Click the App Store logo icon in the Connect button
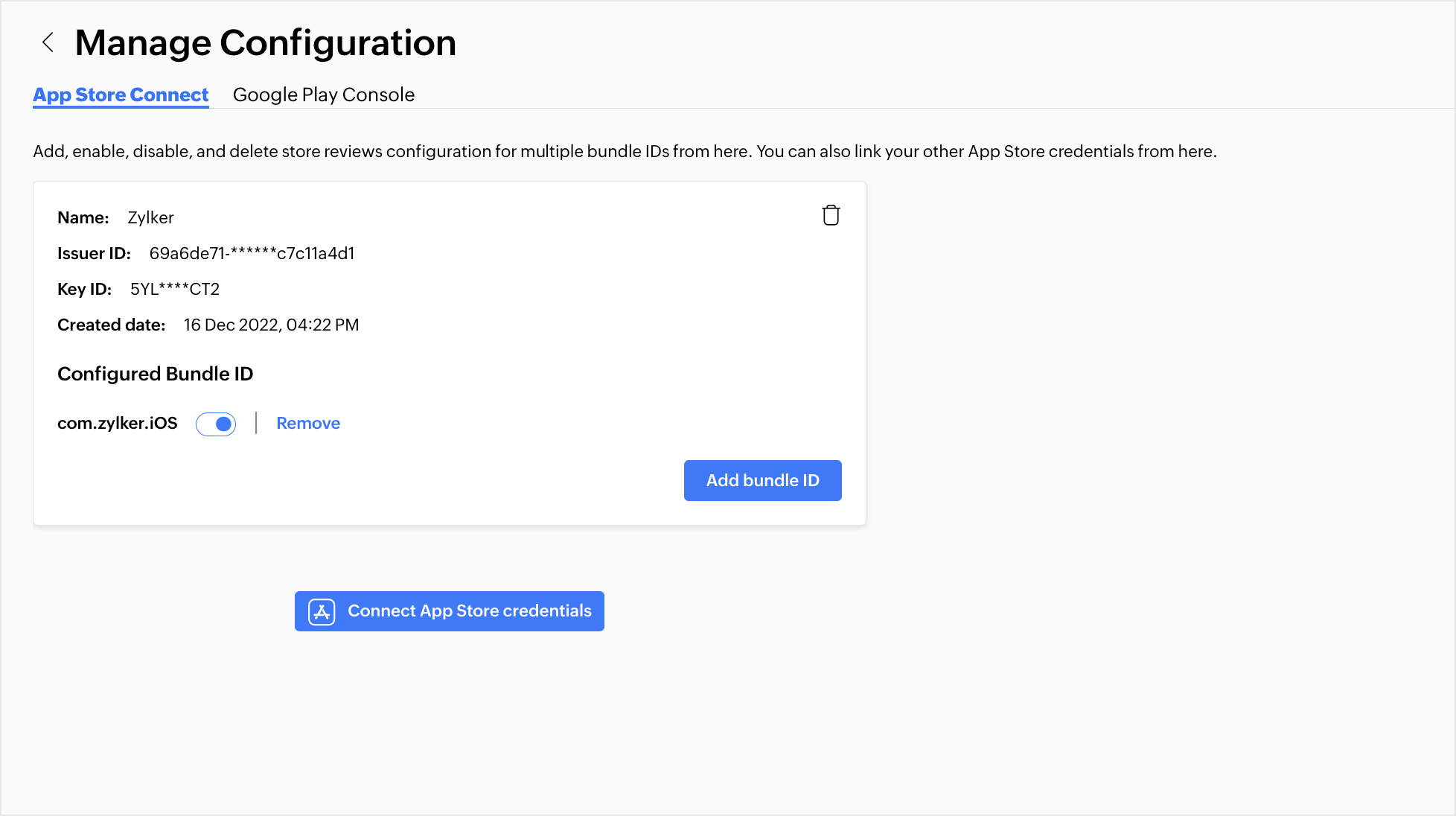Screen dimensions: 1456x816 [x=322, y=611]
